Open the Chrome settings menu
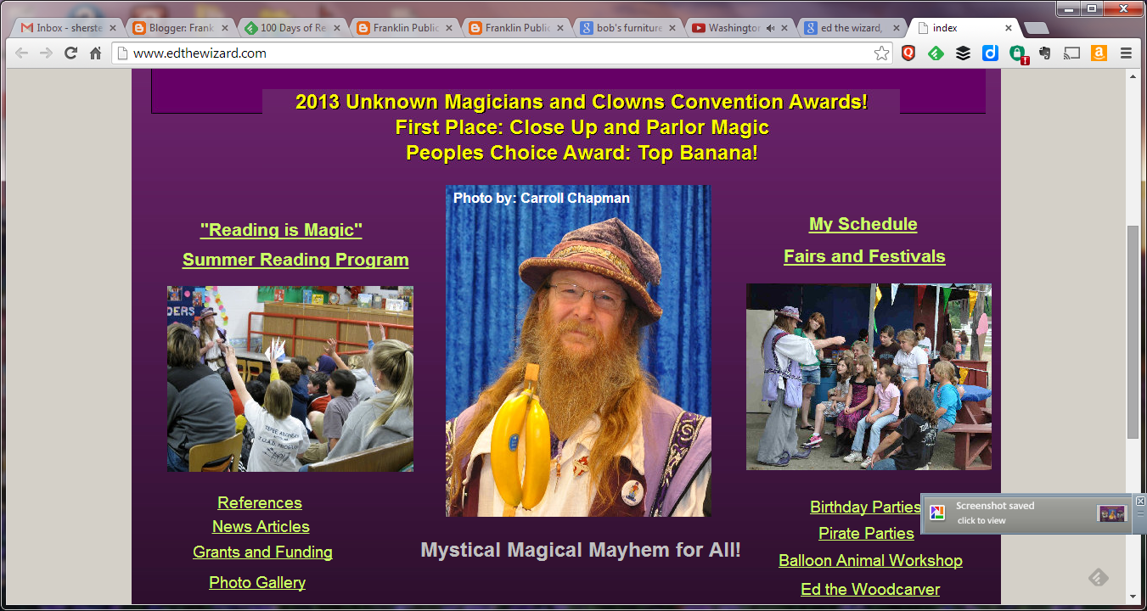Viewport: 1147px width, 611px height. 1127,53
